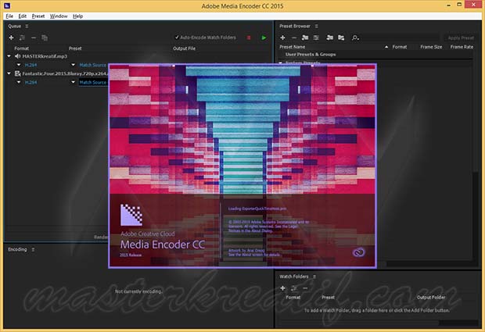This screenshot has height=332, width=485.
Task: Click the Queue Output File column header
Action: point(184,48)
